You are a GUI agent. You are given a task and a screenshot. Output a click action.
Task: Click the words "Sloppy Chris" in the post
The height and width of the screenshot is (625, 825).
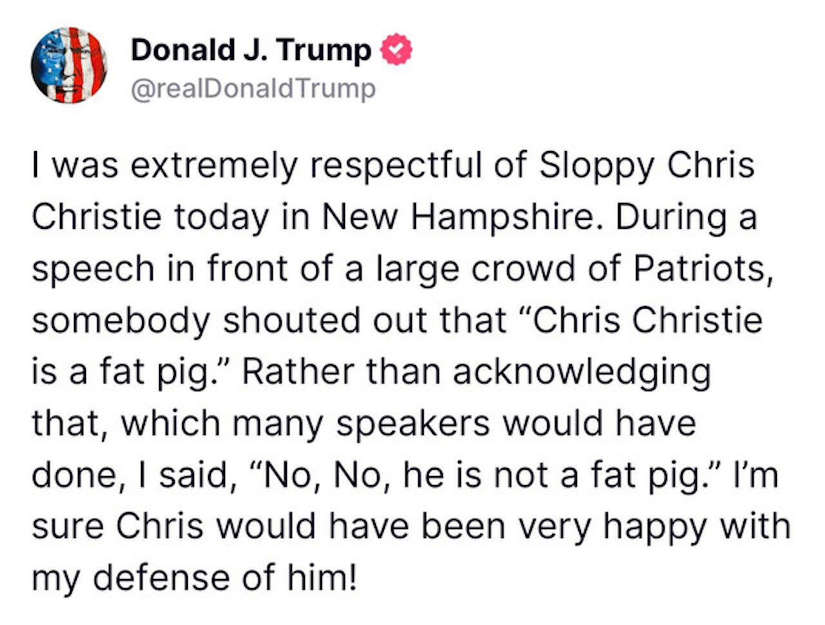(x=646, y=166)
